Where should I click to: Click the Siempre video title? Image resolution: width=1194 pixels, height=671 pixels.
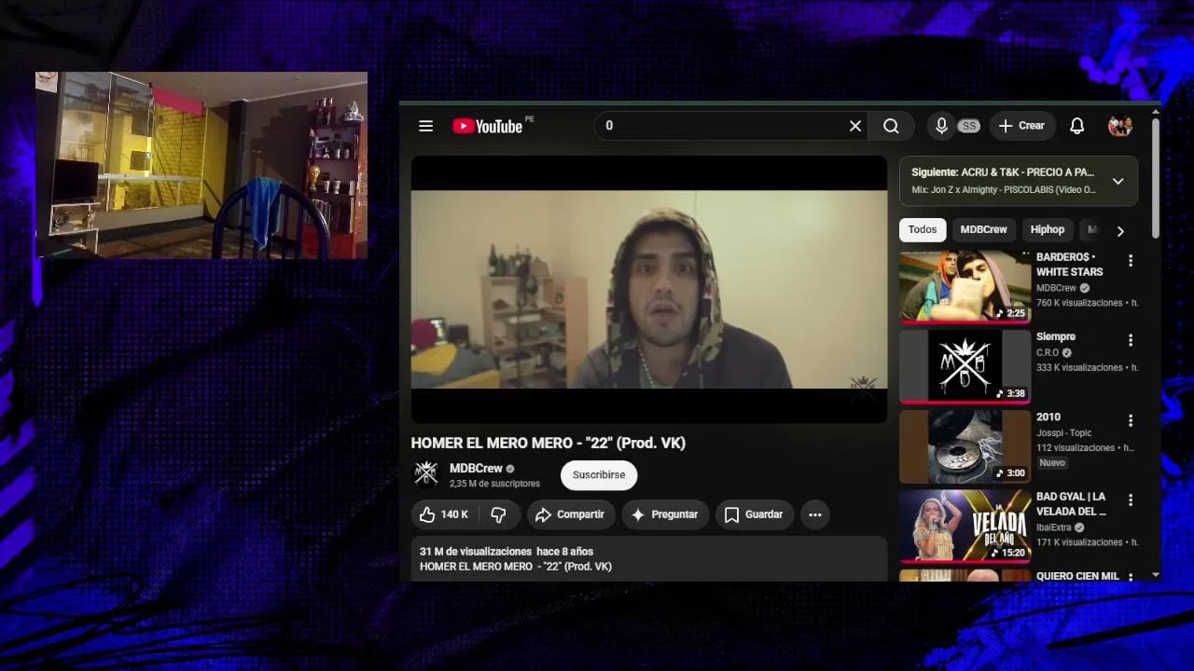pos(1056,336)
